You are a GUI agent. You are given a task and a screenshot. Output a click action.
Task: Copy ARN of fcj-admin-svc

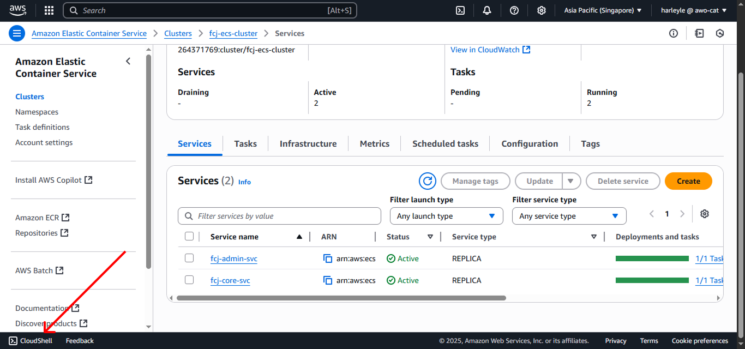[328, 258]
